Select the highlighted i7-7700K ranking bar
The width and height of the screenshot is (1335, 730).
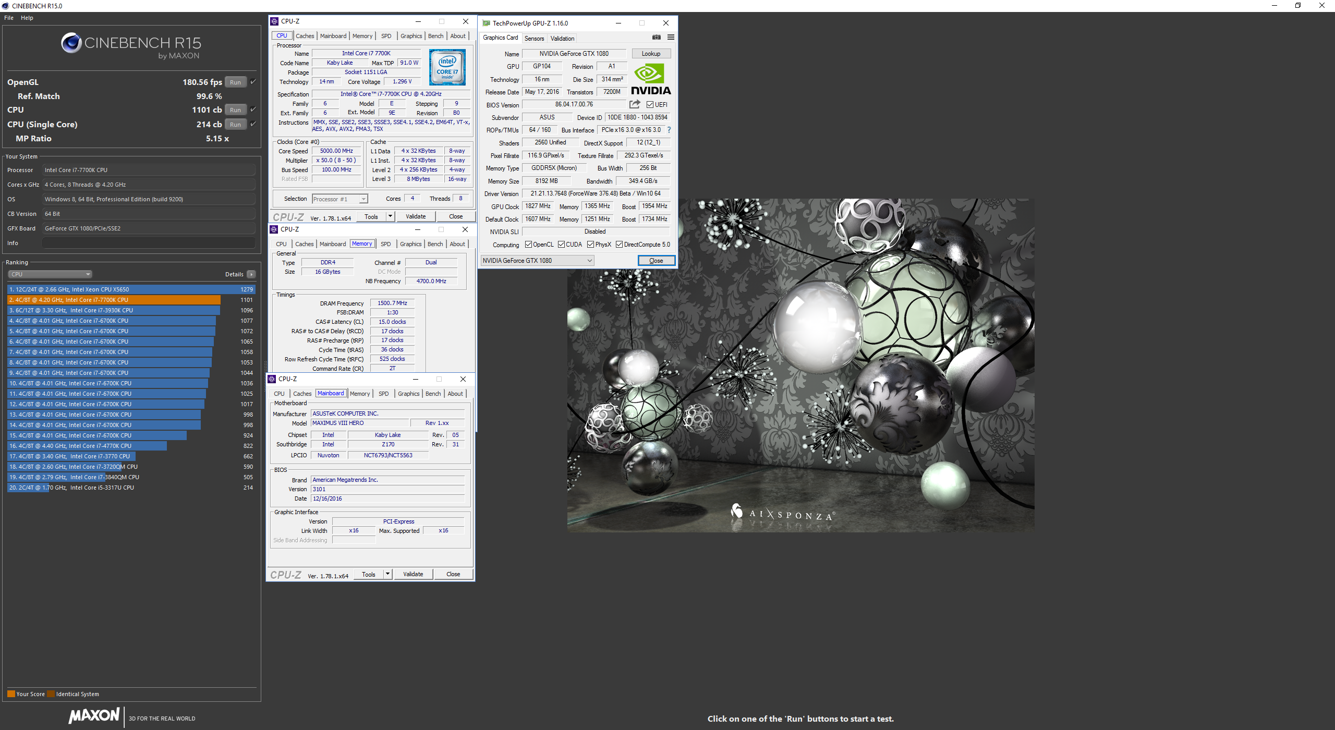click(114, 300)
